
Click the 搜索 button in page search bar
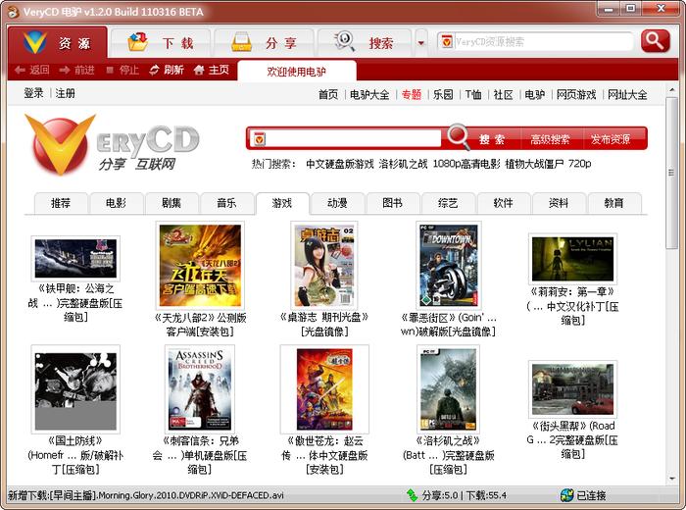click(x=491, y=139)
